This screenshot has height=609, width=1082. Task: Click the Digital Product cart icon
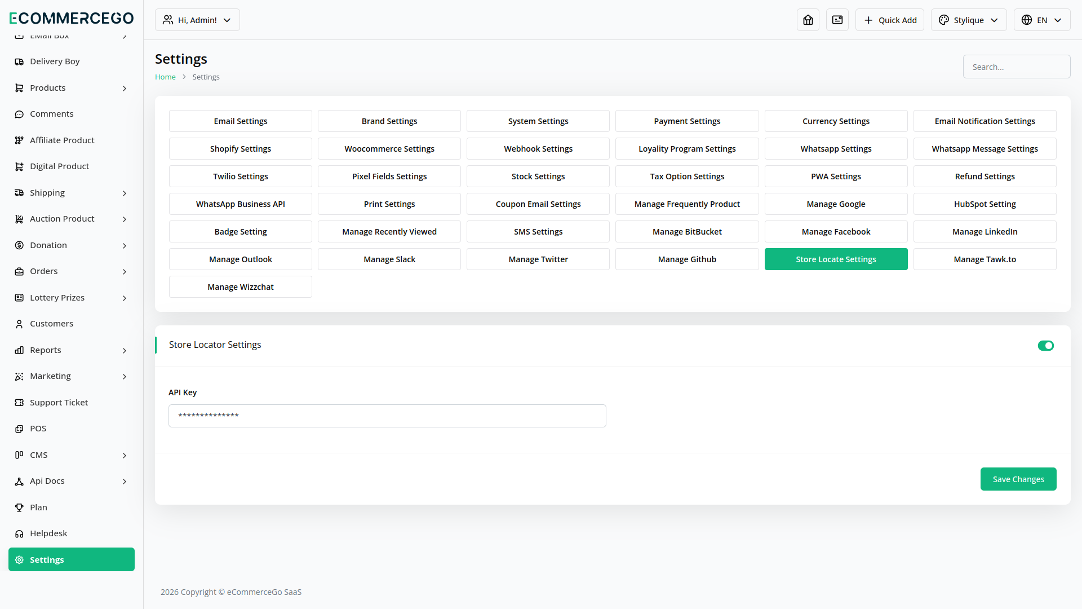19,166
